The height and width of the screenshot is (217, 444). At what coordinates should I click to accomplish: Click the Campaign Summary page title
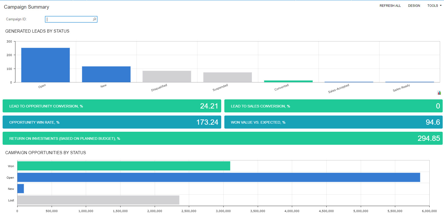26,7
